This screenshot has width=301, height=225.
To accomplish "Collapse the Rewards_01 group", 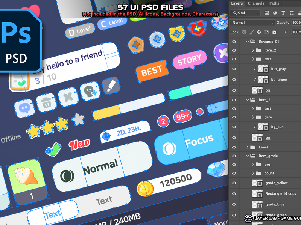I will pos(248,42).
